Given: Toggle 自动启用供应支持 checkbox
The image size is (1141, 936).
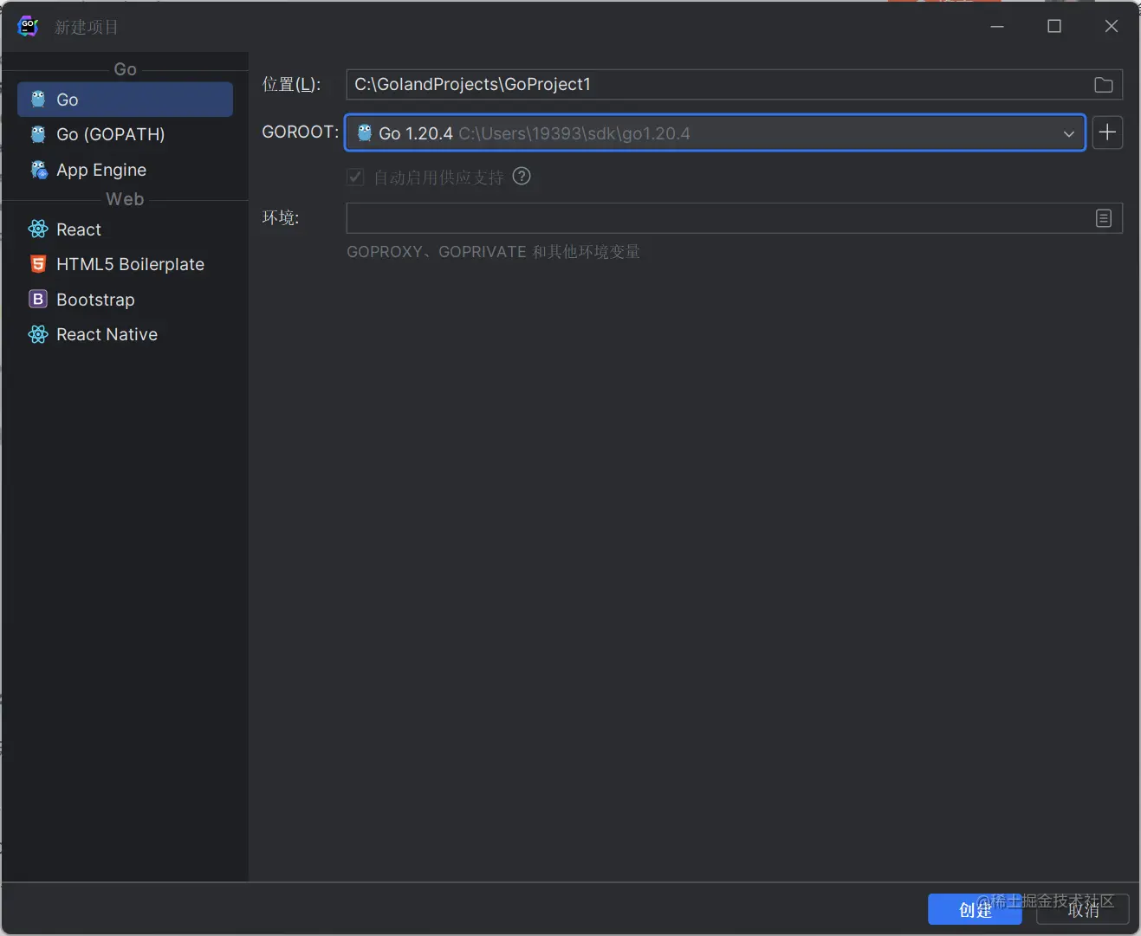Looking at the screenshot, I should click(355, 177).
